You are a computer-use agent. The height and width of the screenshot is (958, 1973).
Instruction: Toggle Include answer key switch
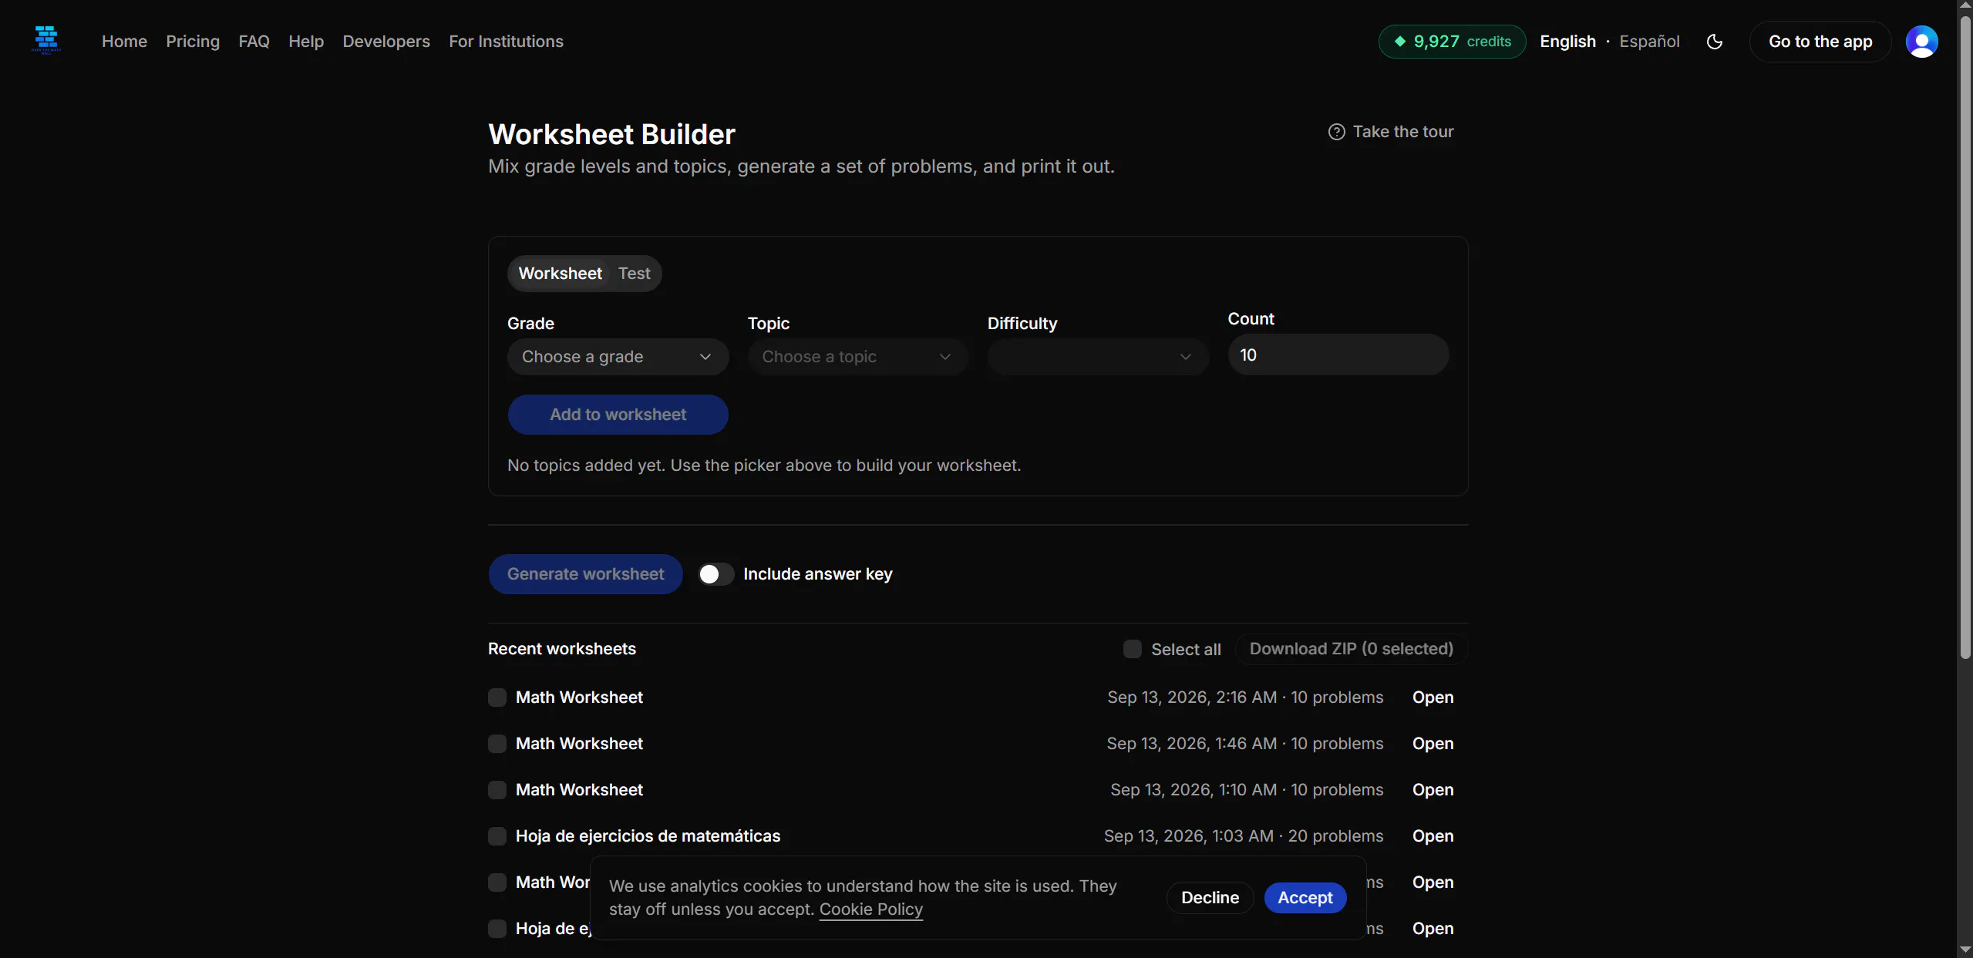click(716, 574)
